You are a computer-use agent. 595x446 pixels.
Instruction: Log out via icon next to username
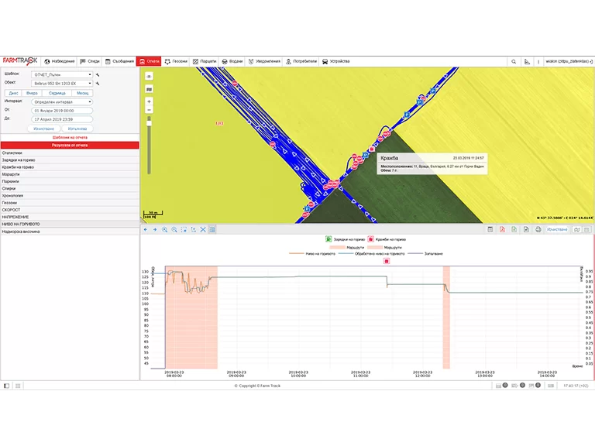coord(591,61)
